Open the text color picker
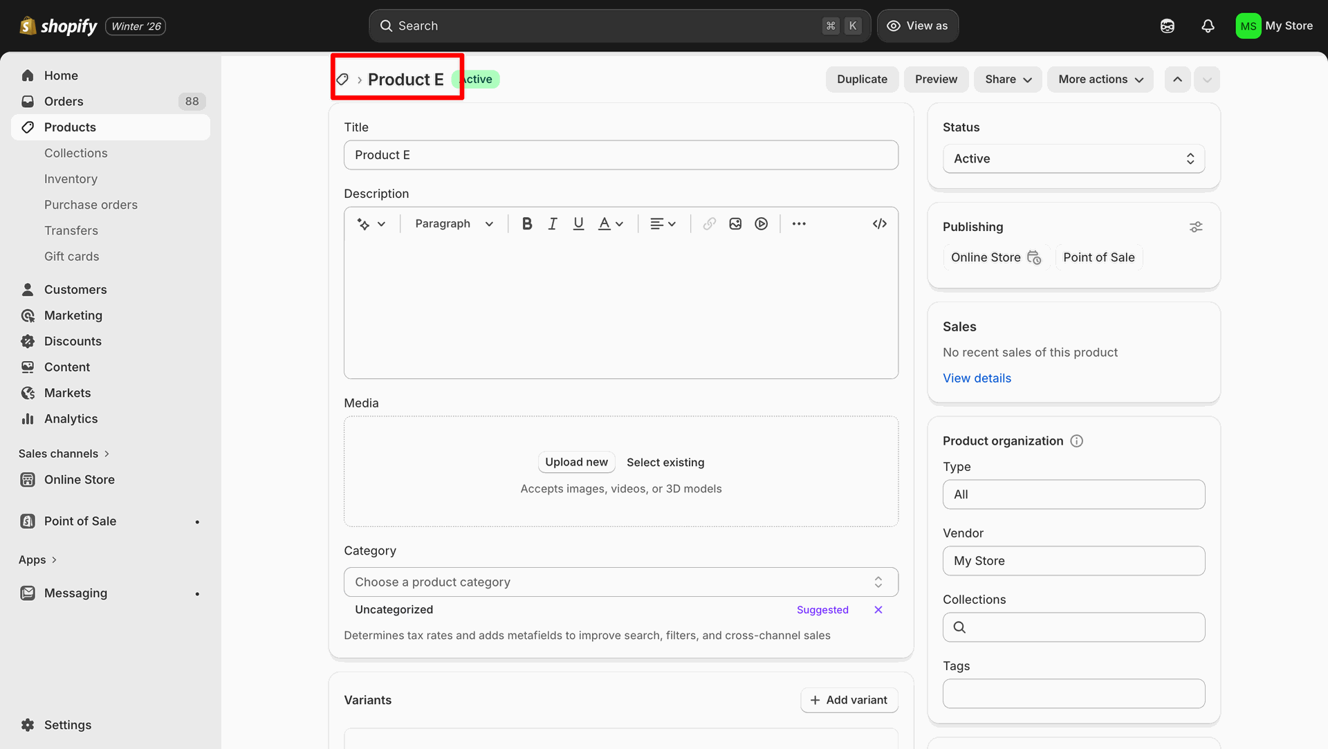 pos(610,223)
